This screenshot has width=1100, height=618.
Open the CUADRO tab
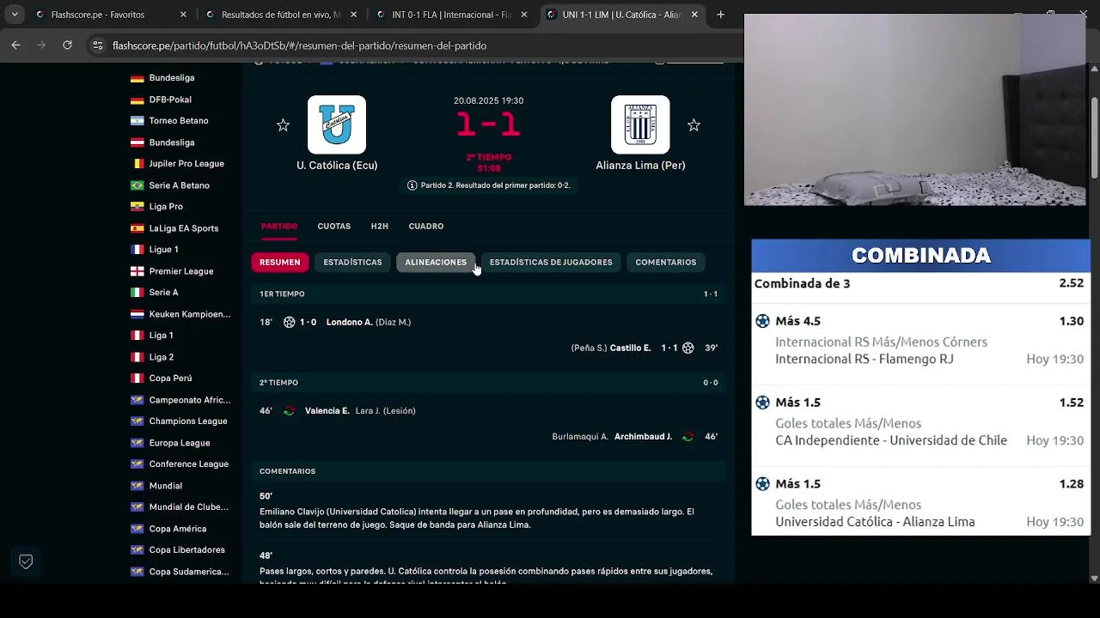[x=426, y=227]
